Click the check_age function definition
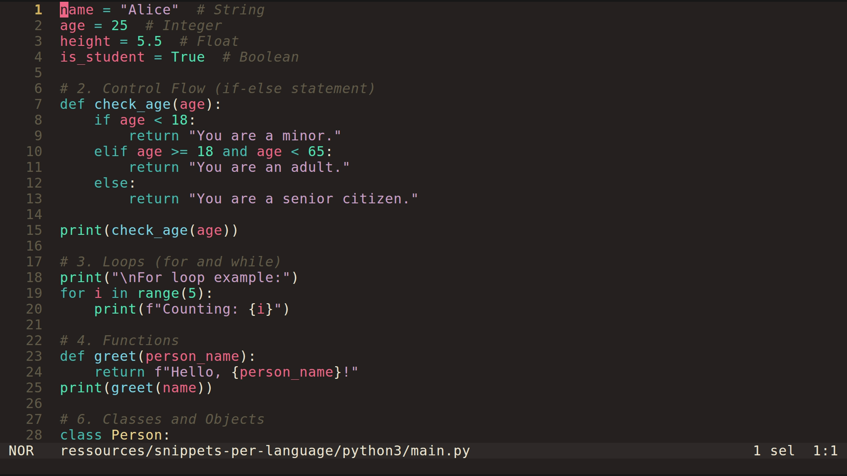Viewport: 847px width, 476px height. coord(132,104)
